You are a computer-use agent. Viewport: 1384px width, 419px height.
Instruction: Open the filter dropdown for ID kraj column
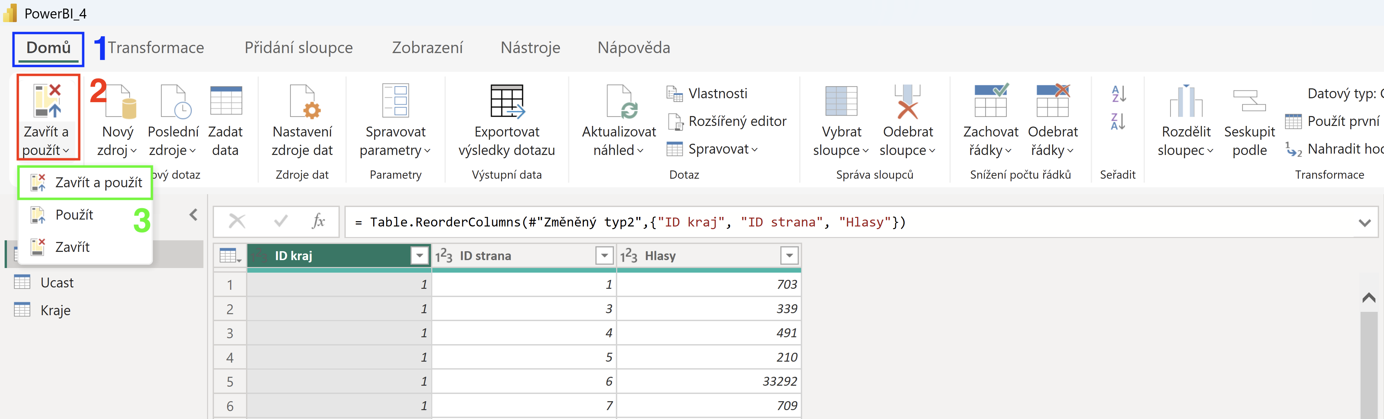pyautogui.click(x=419, y=255)
